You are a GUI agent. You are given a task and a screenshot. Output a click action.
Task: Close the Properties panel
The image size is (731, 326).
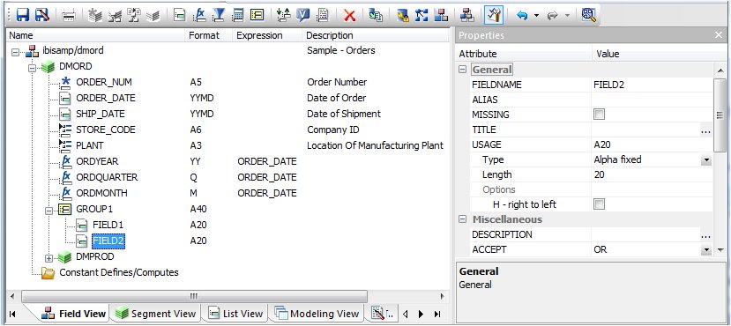(x=719, y=35)
